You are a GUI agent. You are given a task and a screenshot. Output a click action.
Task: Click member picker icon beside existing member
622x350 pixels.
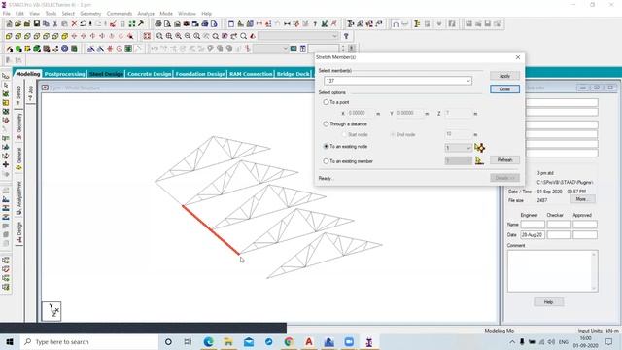(x=479, y=160)
